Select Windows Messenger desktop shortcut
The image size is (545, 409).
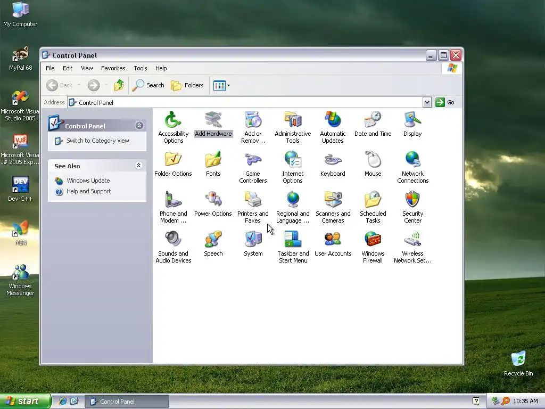pyautogui.click(x=20, y=280)
